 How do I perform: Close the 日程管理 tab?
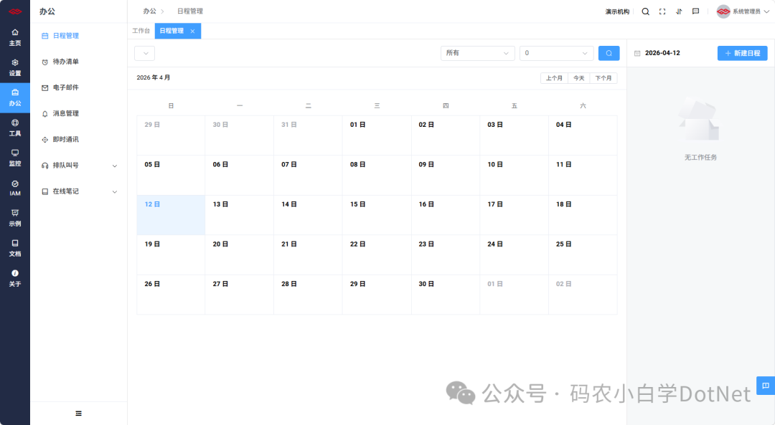pyautogui.click(x=193, y=31)
